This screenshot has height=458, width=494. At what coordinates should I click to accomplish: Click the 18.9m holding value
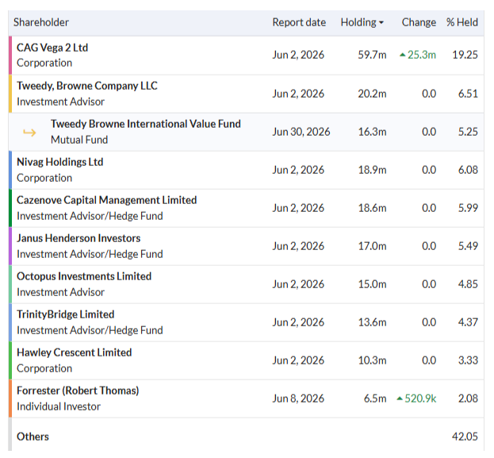pos(372,170)
